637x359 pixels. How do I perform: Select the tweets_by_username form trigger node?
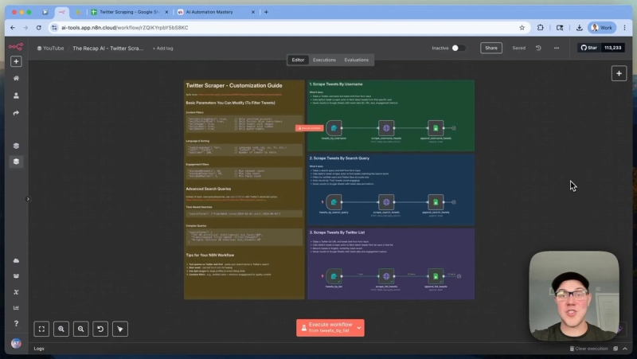pyautogui.click(x=334, y=128)
